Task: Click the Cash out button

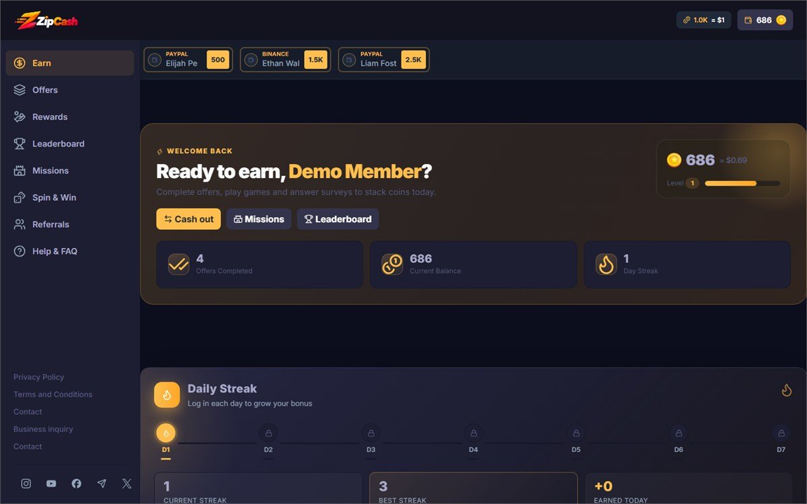Action: 188,219
